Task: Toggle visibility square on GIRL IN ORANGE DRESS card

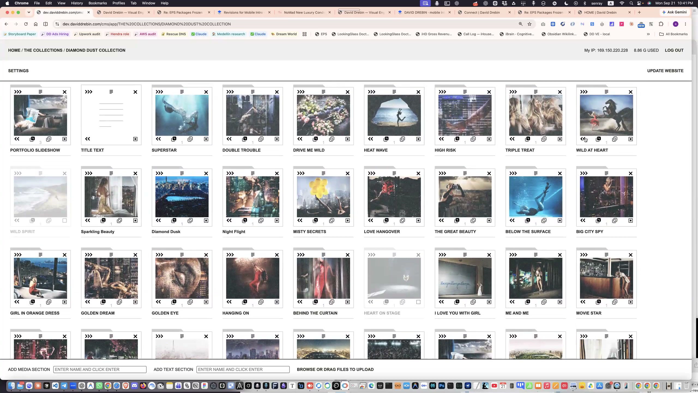Action: [x=65, y=302]
